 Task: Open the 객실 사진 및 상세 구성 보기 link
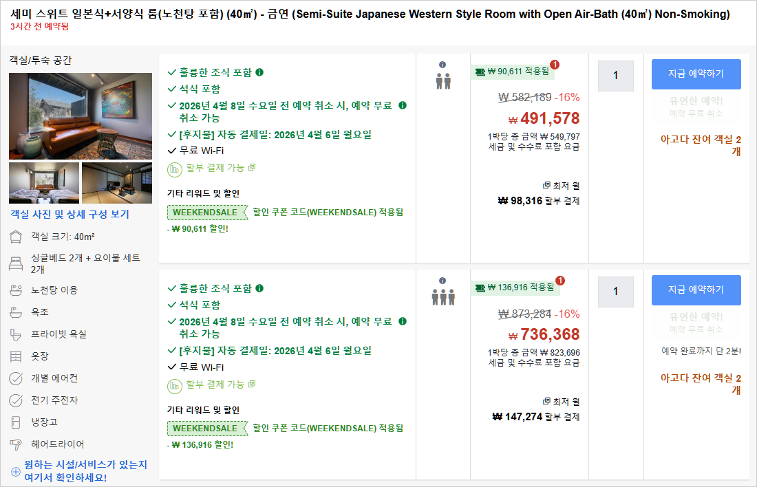(70, 214)
